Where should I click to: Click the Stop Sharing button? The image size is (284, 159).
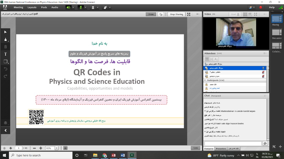click(176, 14)
